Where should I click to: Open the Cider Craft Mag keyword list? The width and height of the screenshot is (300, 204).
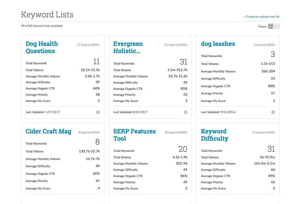click(48, 131)
